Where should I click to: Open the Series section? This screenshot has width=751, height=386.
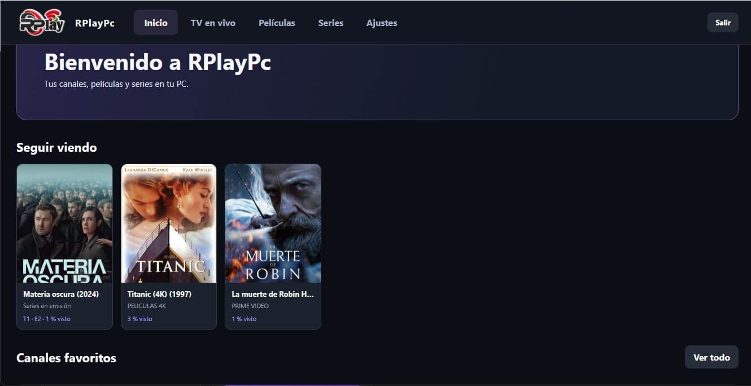tap(331, 23)
